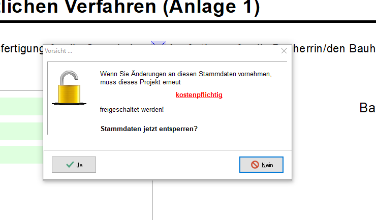Click the 'freigeschaltet werden!' text
This screenshot has height=220, width=376.
click(x=132, y=109)
